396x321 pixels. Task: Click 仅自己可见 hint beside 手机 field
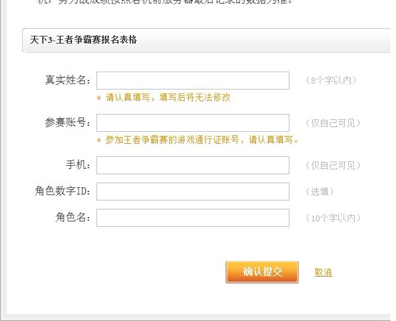coord(333,165)
